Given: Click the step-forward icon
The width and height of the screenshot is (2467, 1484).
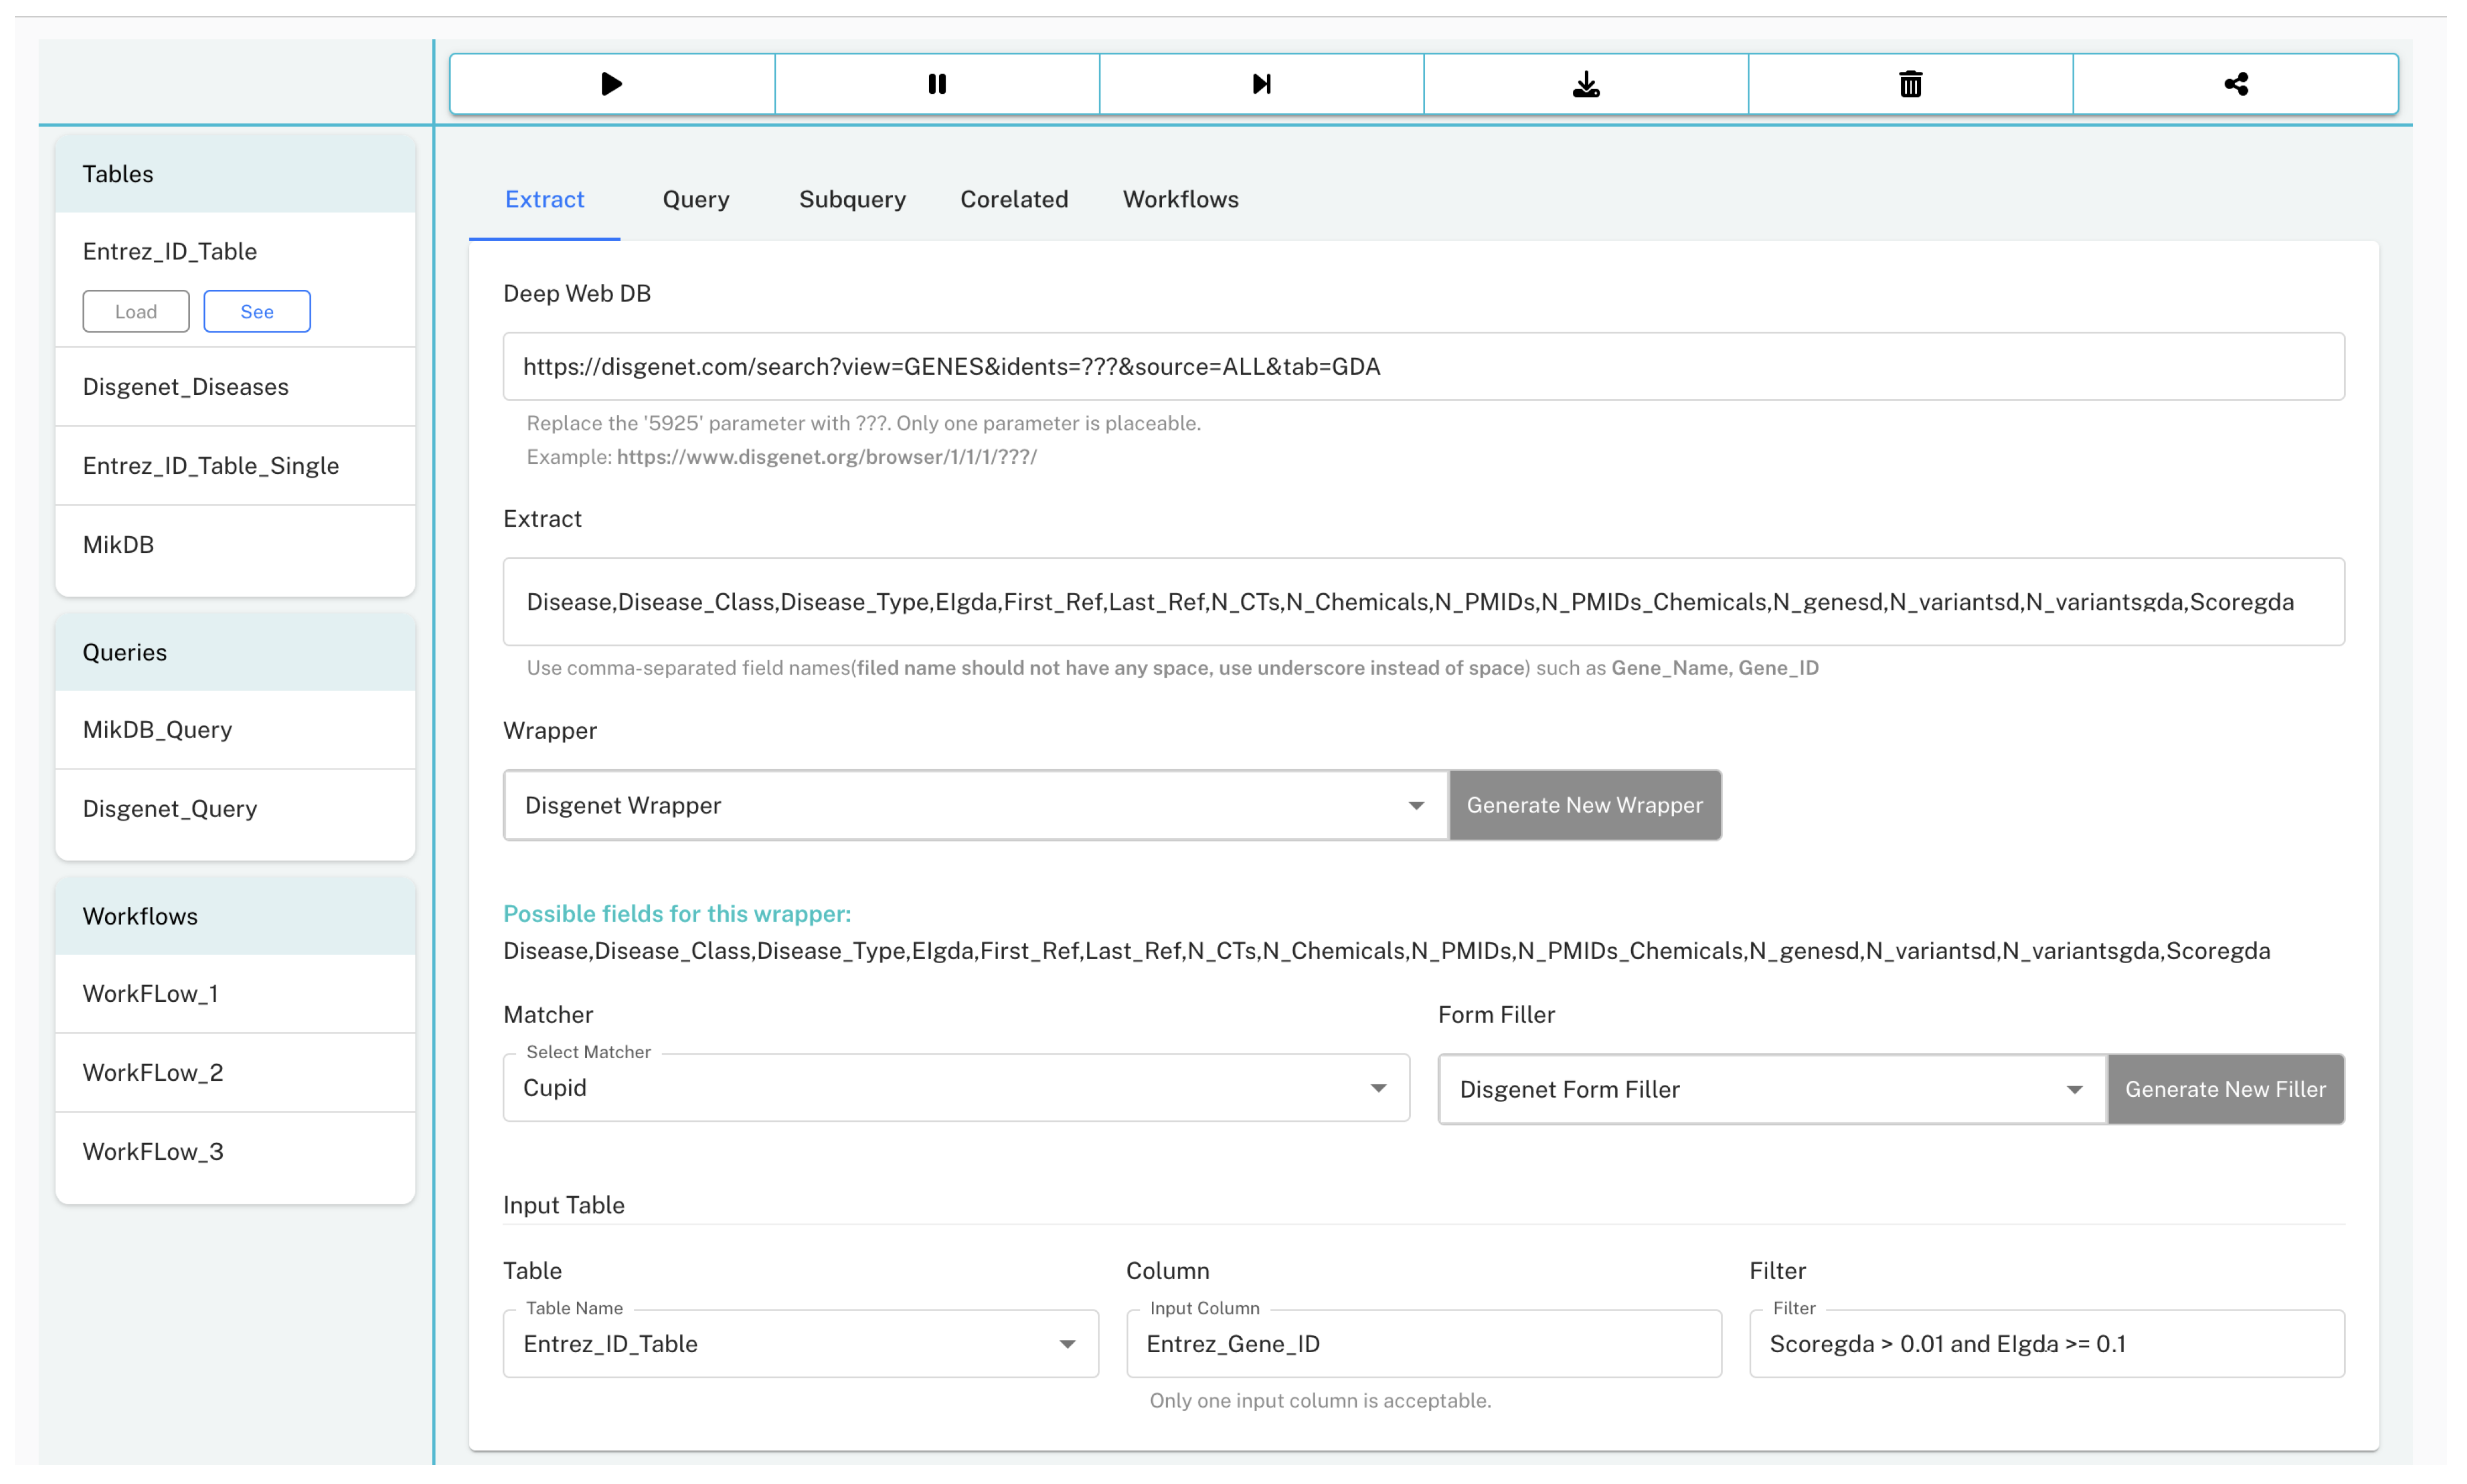Looking at the screenshot, I should [x=1261, y=84].
